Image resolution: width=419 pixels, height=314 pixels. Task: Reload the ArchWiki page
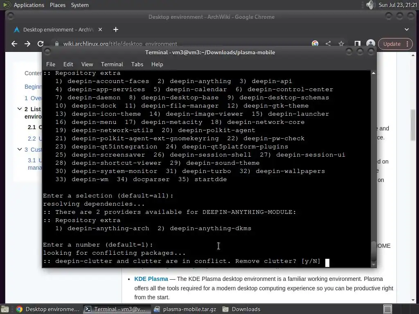coord(41,44)
